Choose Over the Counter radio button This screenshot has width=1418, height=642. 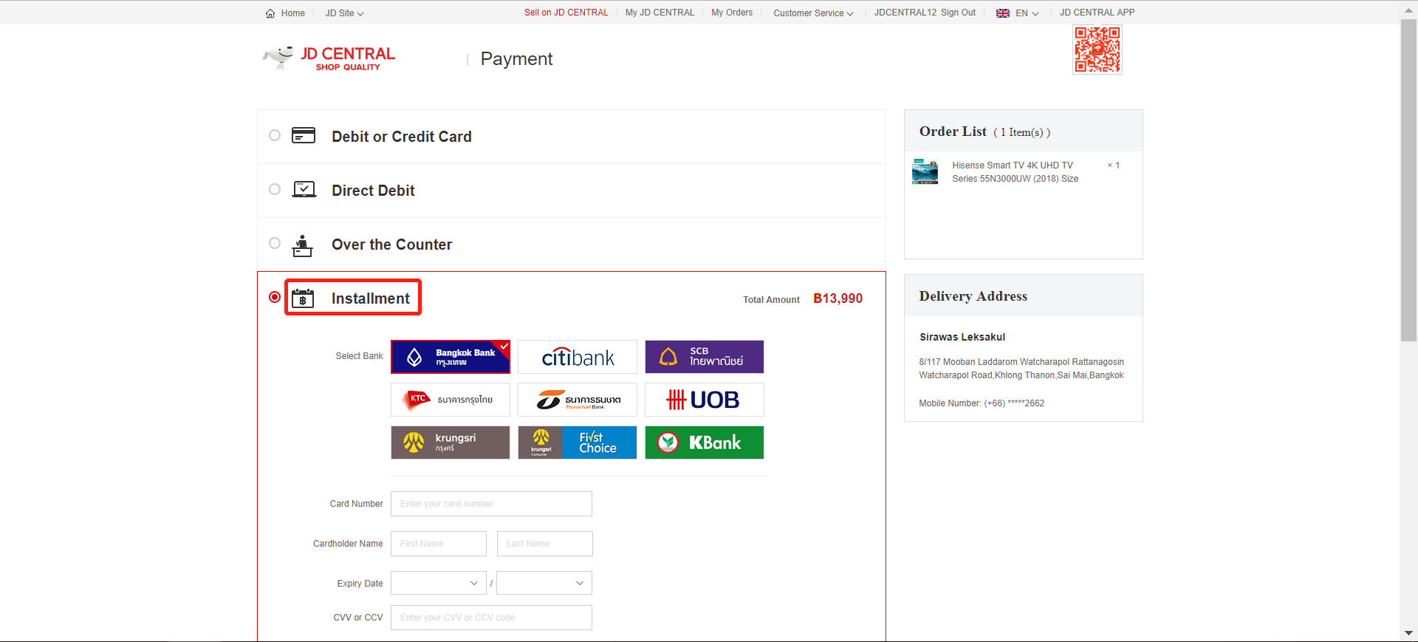275,243
